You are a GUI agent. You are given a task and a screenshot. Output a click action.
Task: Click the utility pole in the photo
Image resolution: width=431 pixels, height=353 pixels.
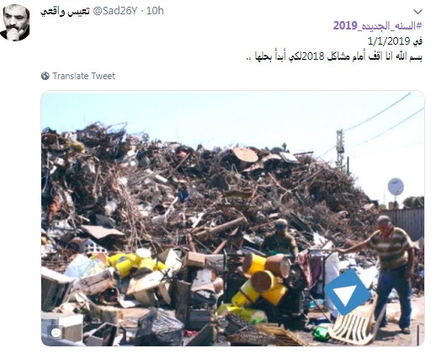pyautogui.click(x=340, y=149)
